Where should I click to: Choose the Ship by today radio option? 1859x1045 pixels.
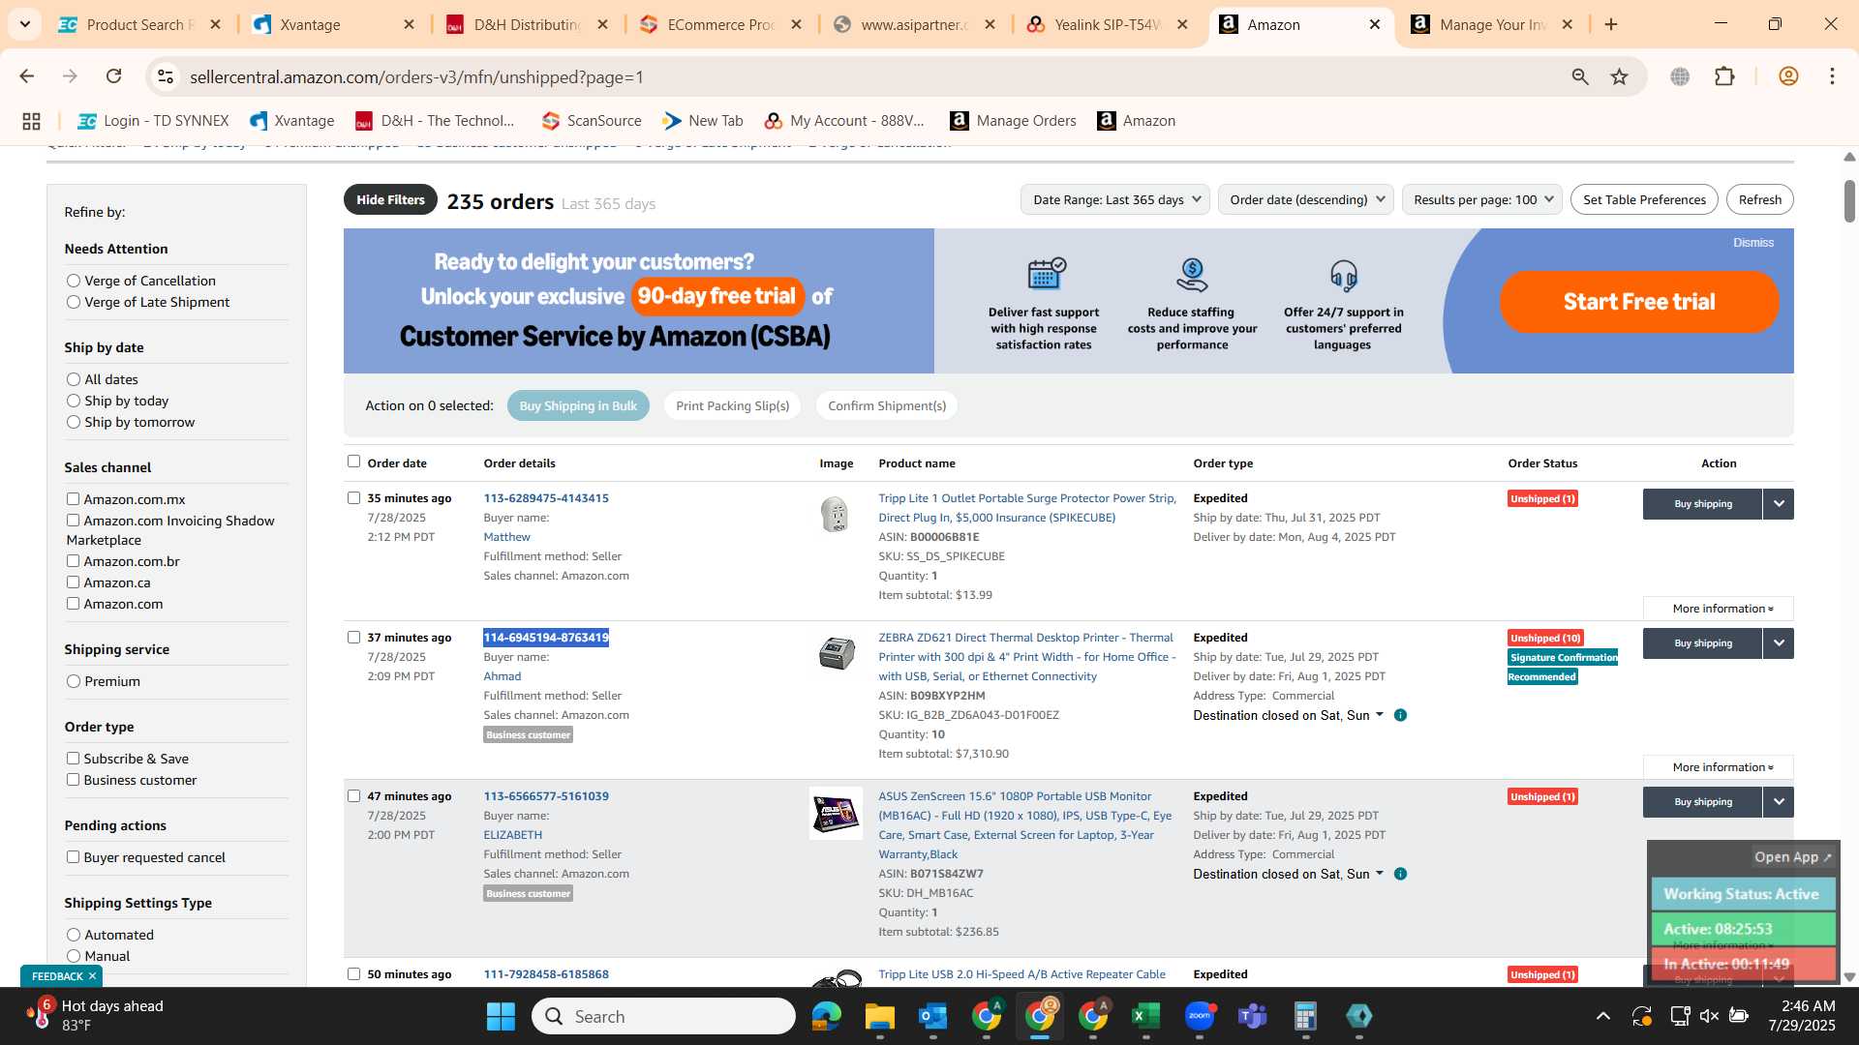(74, 401)
